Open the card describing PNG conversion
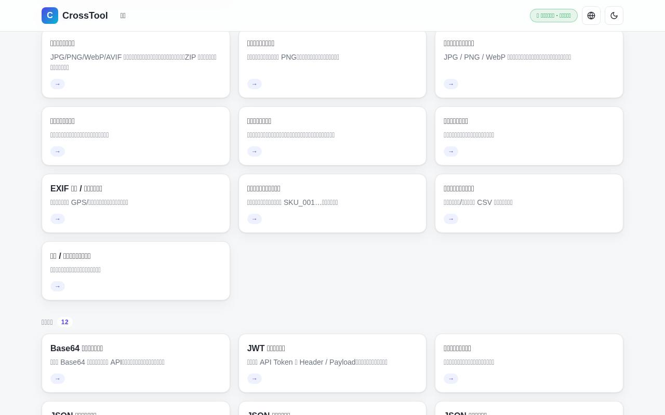Viewport: 665px width, 415px height. tap(332, 63)
